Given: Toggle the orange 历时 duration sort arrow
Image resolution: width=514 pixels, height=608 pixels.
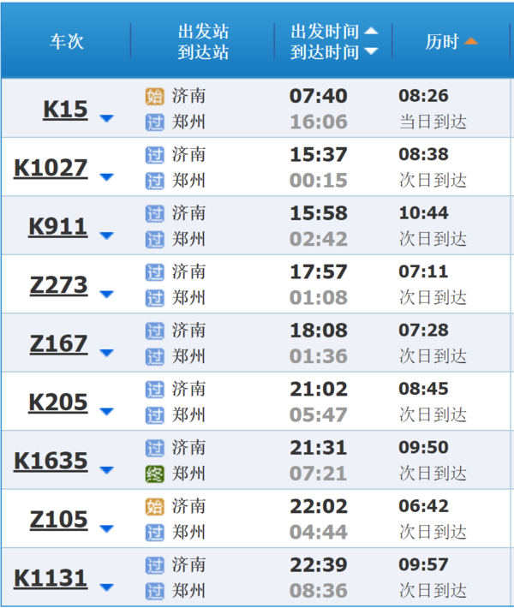Looking at the screenshot, I should click(471, 41).
